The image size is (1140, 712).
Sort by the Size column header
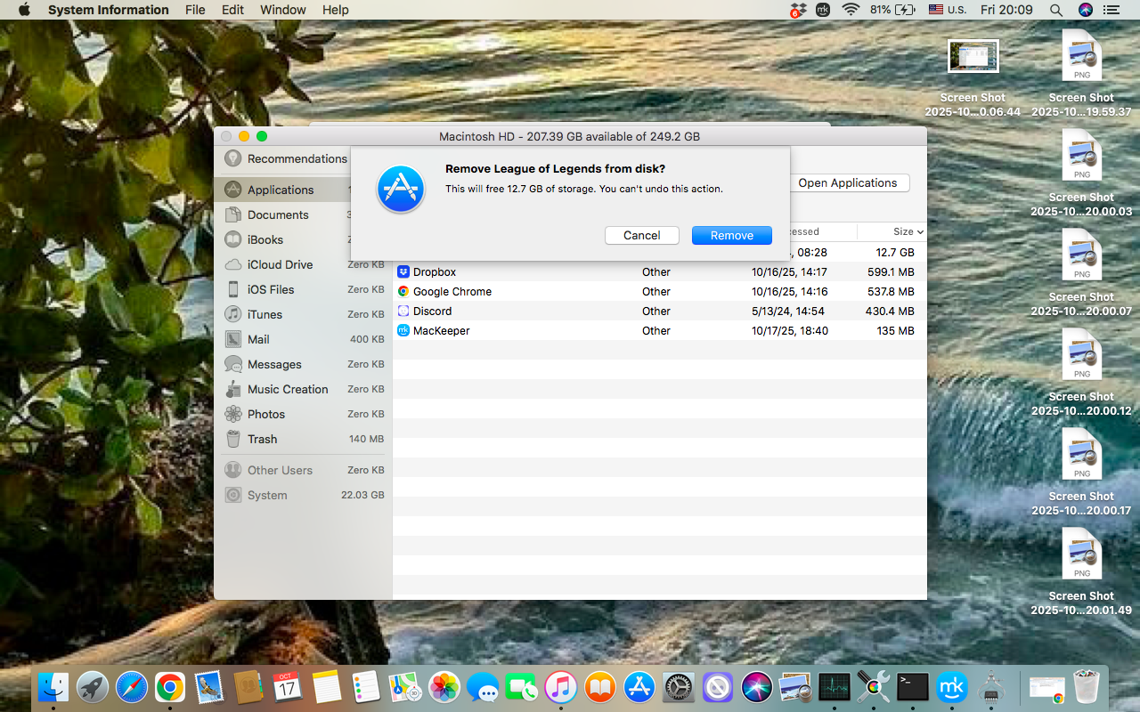[903, 231]
